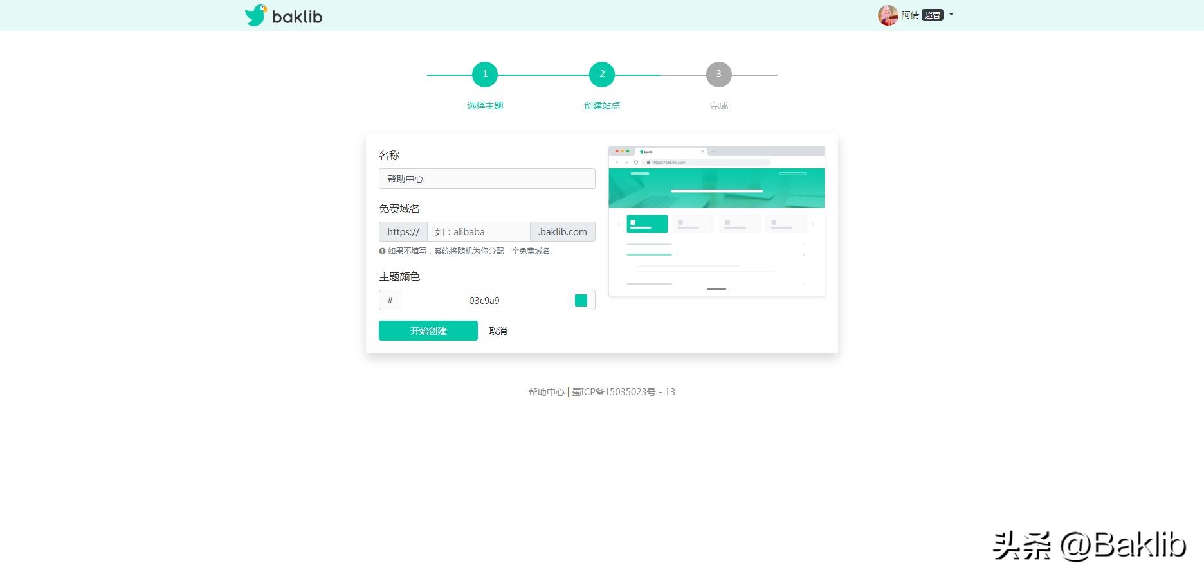Click the 完成 step label
This screenshot has height=579, width=1204.
(x=718, y=105)
